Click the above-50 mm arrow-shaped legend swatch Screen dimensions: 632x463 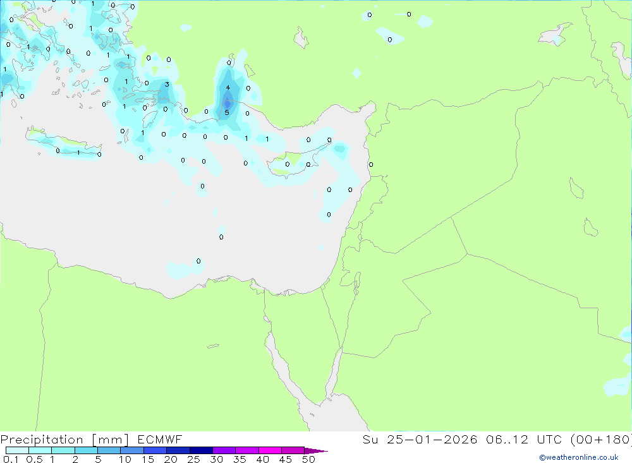(316, 451)
